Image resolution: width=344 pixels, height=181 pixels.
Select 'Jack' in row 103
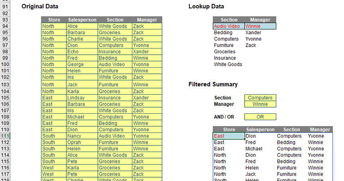point(82,84)
